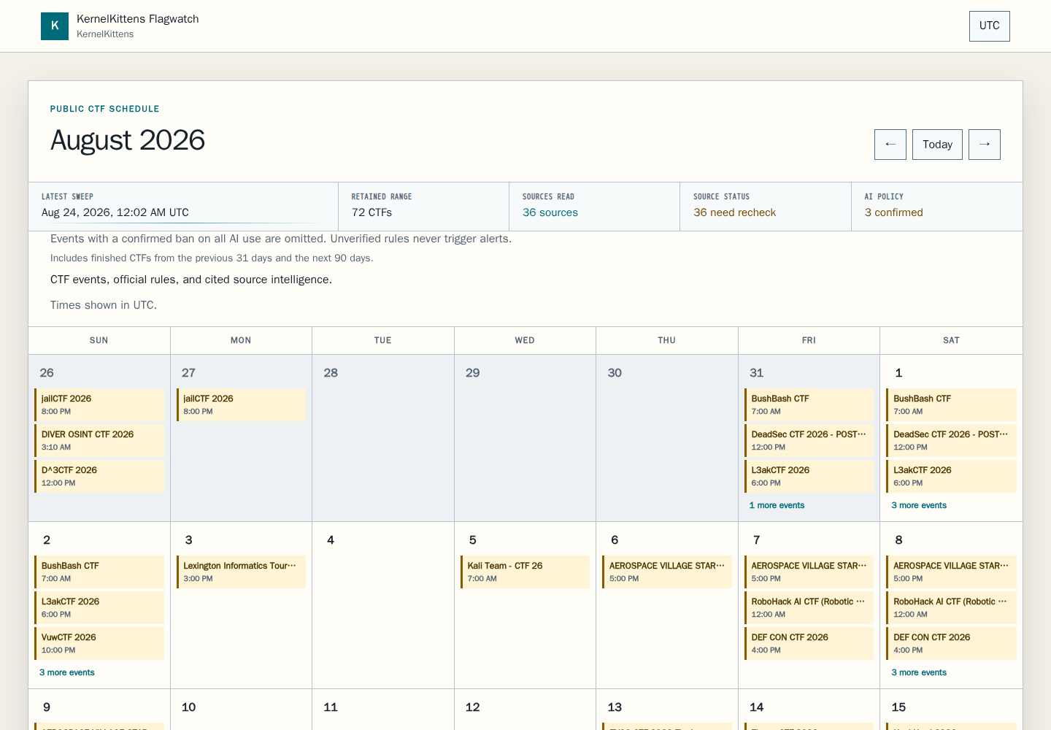Toggle the UTC timezone button
Image resolution: width=1051 pixels, height=730 pixels.
pyautogui.click(x=990, y=26)
